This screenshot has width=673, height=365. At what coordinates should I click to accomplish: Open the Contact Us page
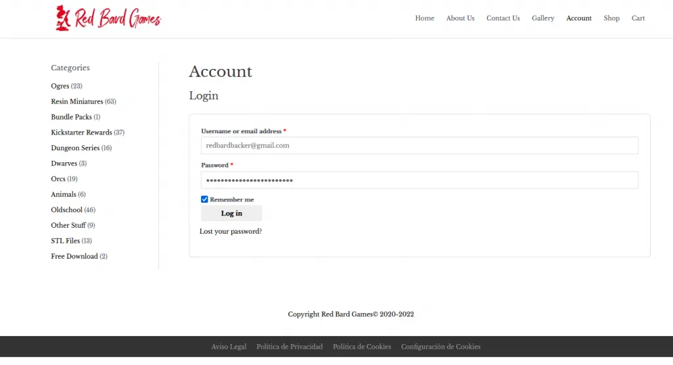pyautogui.click(x=503, y=18)
